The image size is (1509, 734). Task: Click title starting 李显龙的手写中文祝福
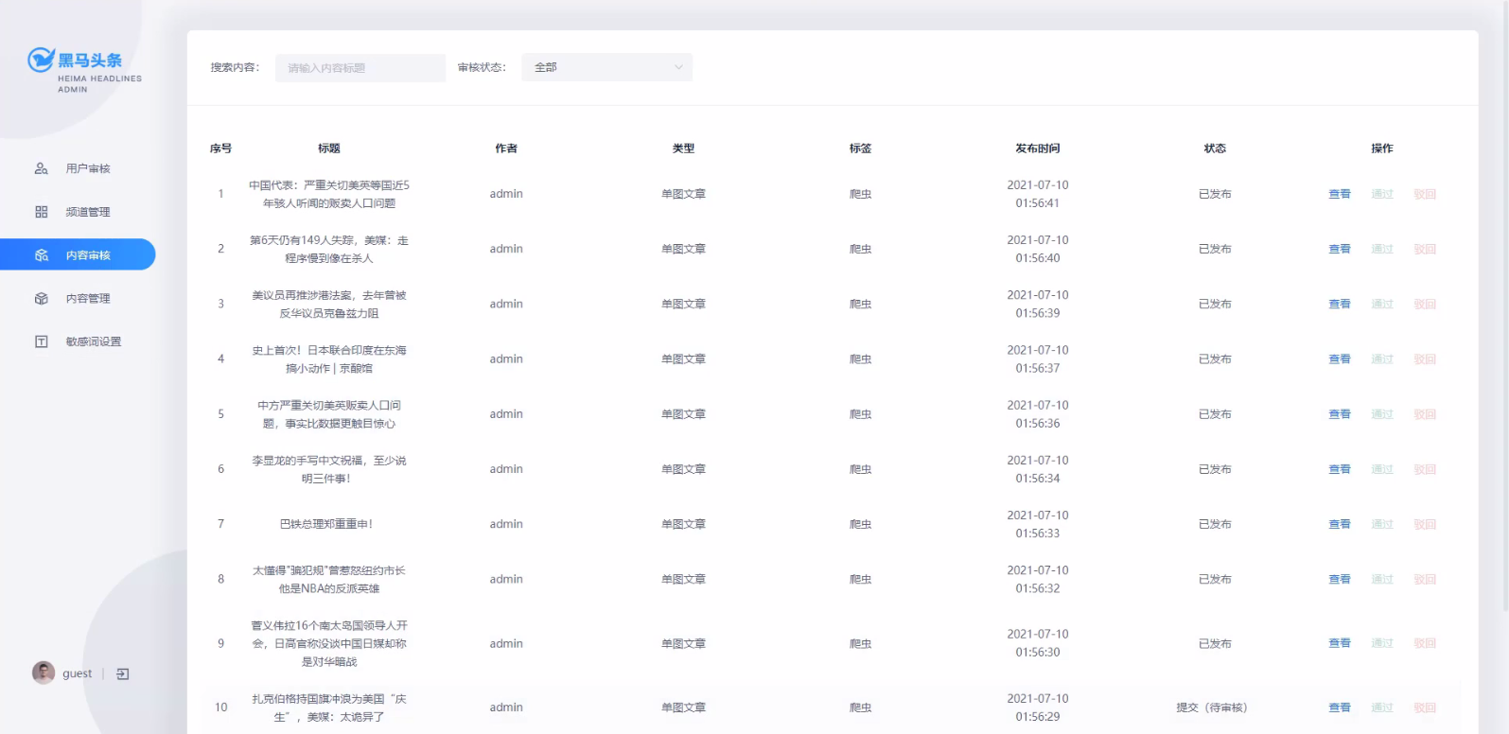[x=329, y=469]
